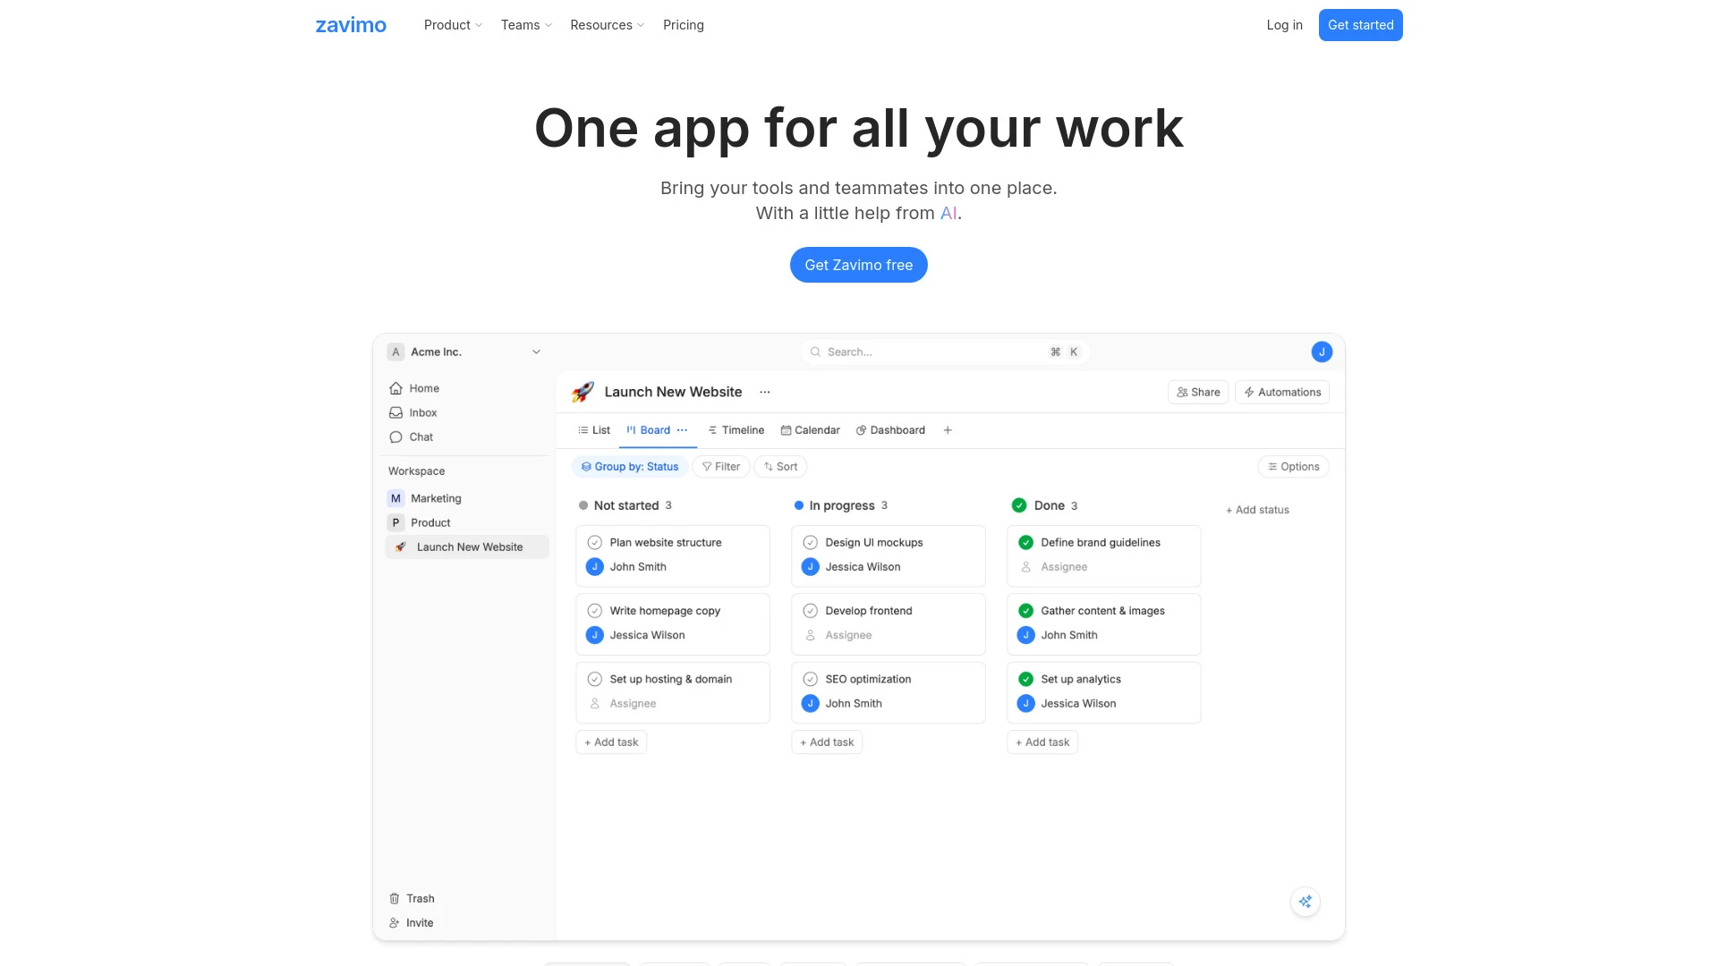Mark the Plan website structure task complete

[x=595, y=542]
